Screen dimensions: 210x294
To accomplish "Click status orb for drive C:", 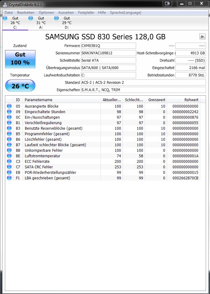I will (5, 18).
